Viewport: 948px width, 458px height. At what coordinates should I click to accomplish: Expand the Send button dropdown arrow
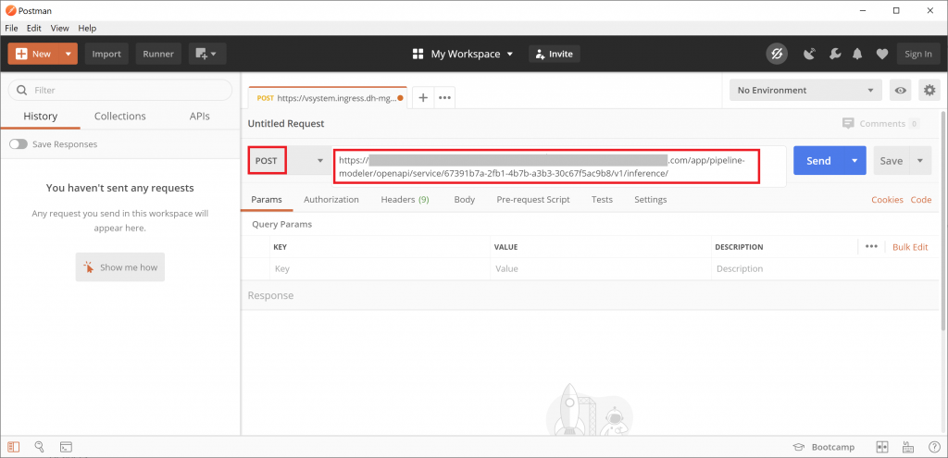pos(854,161)
